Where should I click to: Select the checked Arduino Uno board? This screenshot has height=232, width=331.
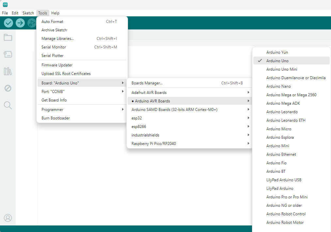point(291,61)
